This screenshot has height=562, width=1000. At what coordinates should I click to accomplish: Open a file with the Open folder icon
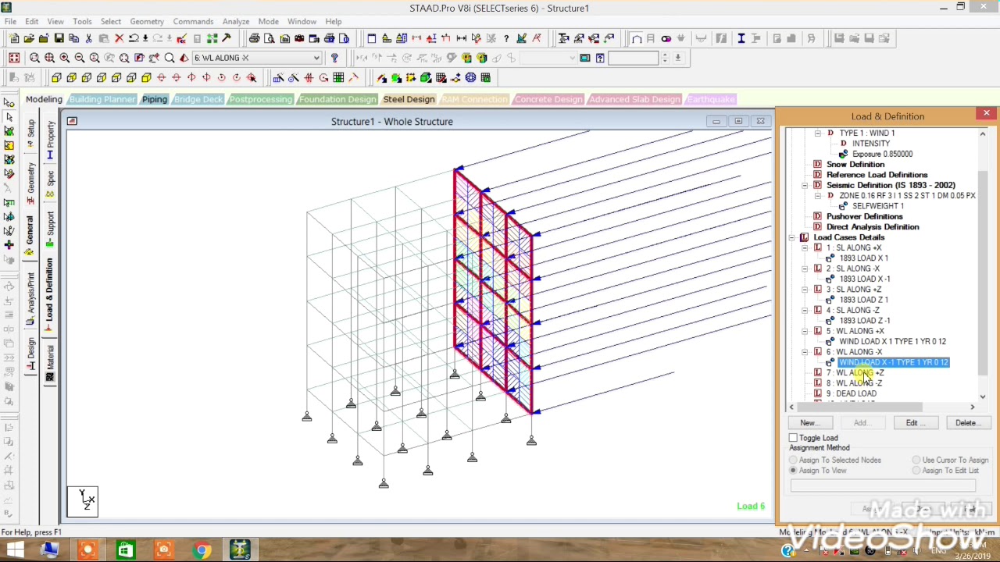(29, 38)
